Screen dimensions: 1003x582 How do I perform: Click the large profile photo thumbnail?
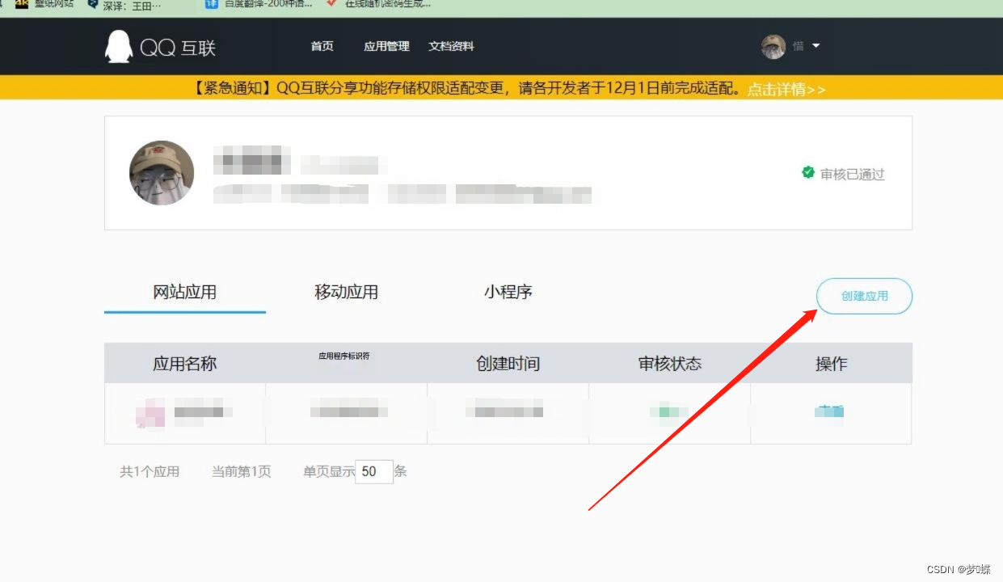(162, 173)
